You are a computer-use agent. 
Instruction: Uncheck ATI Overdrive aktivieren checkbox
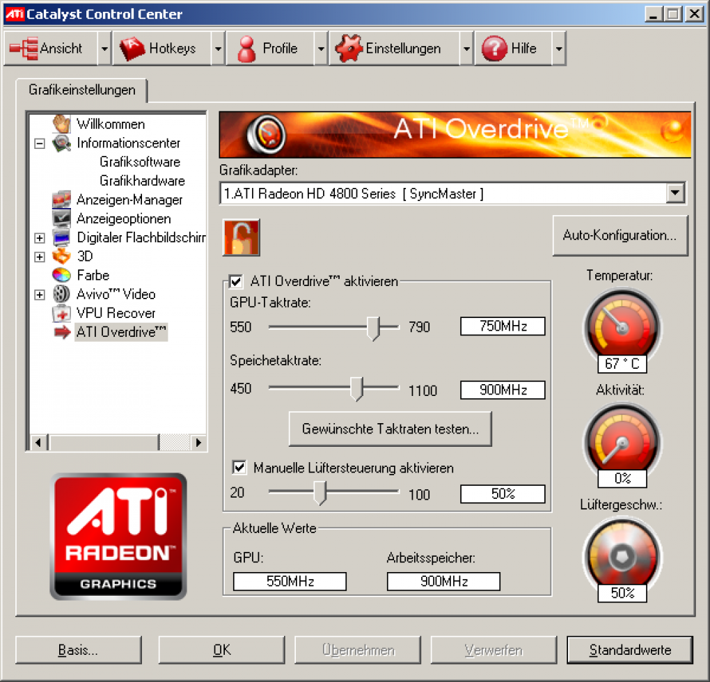pos(236,282)
